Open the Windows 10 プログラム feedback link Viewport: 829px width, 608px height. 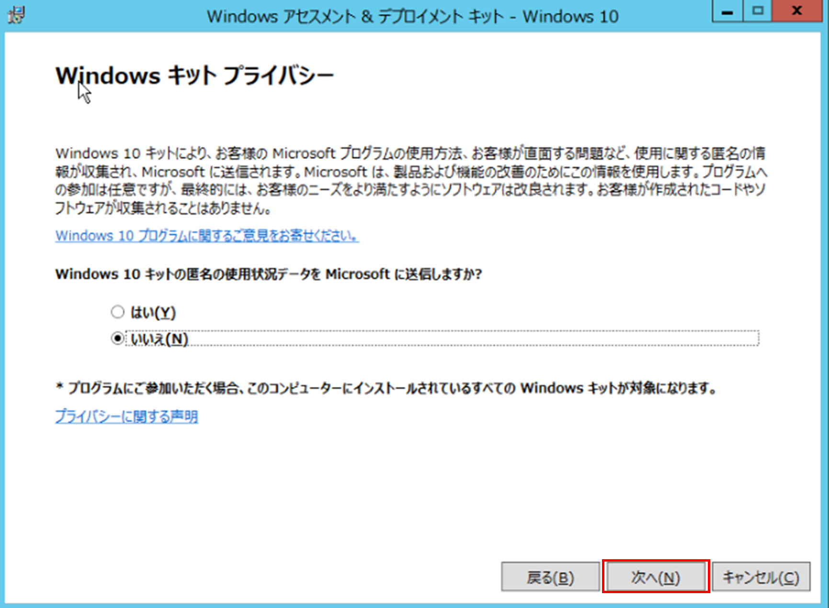point(206,235)
